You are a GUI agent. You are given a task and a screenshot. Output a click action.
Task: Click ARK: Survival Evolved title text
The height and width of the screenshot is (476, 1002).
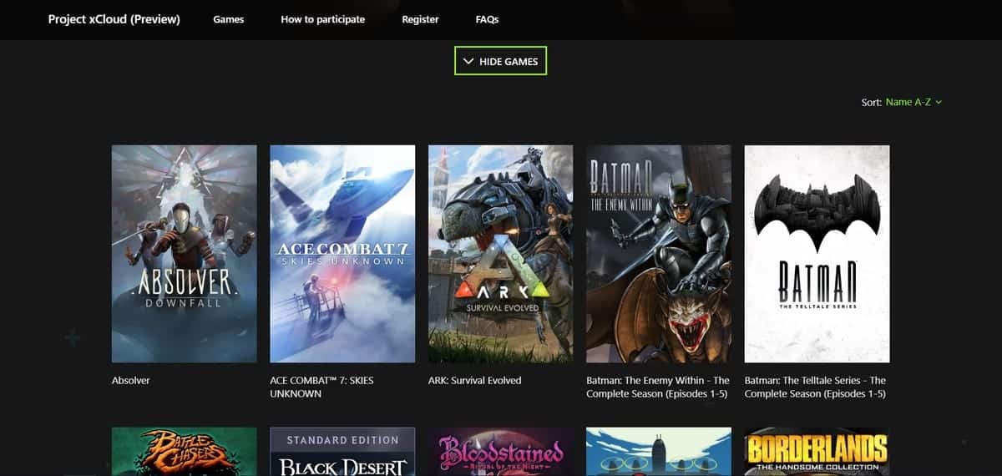[474, 381]
